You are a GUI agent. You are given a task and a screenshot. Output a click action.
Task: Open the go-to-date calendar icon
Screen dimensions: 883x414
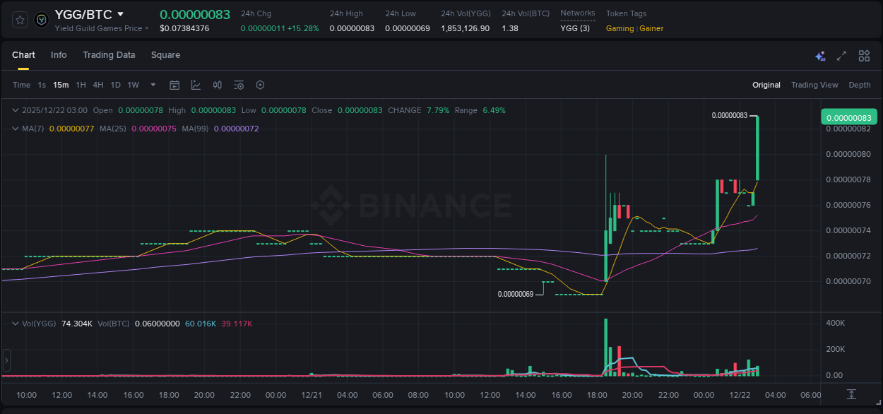174,85
